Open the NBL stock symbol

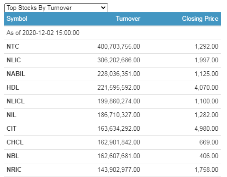[13, 156]
